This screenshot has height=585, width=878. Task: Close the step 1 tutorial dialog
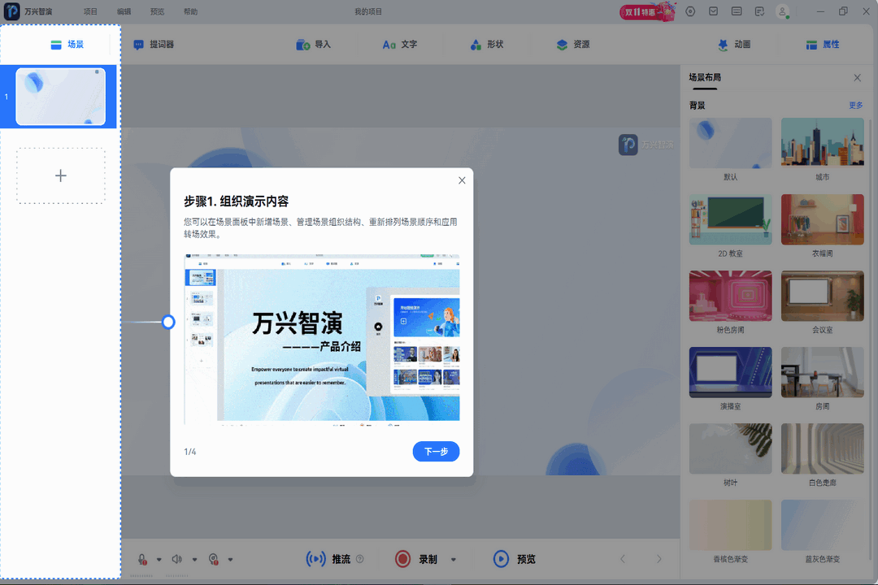462,180
